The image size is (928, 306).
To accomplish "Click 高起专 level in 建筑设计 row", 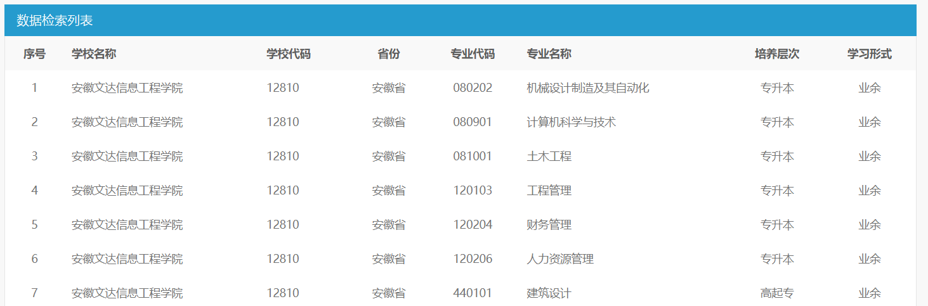I will tap(777, 293).
